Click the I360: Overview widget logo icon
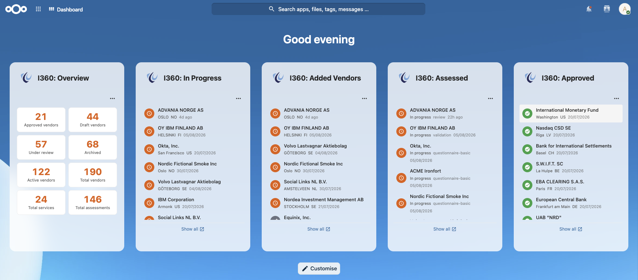The height and width of the screenshot is (280, 638). coord(26,78)
